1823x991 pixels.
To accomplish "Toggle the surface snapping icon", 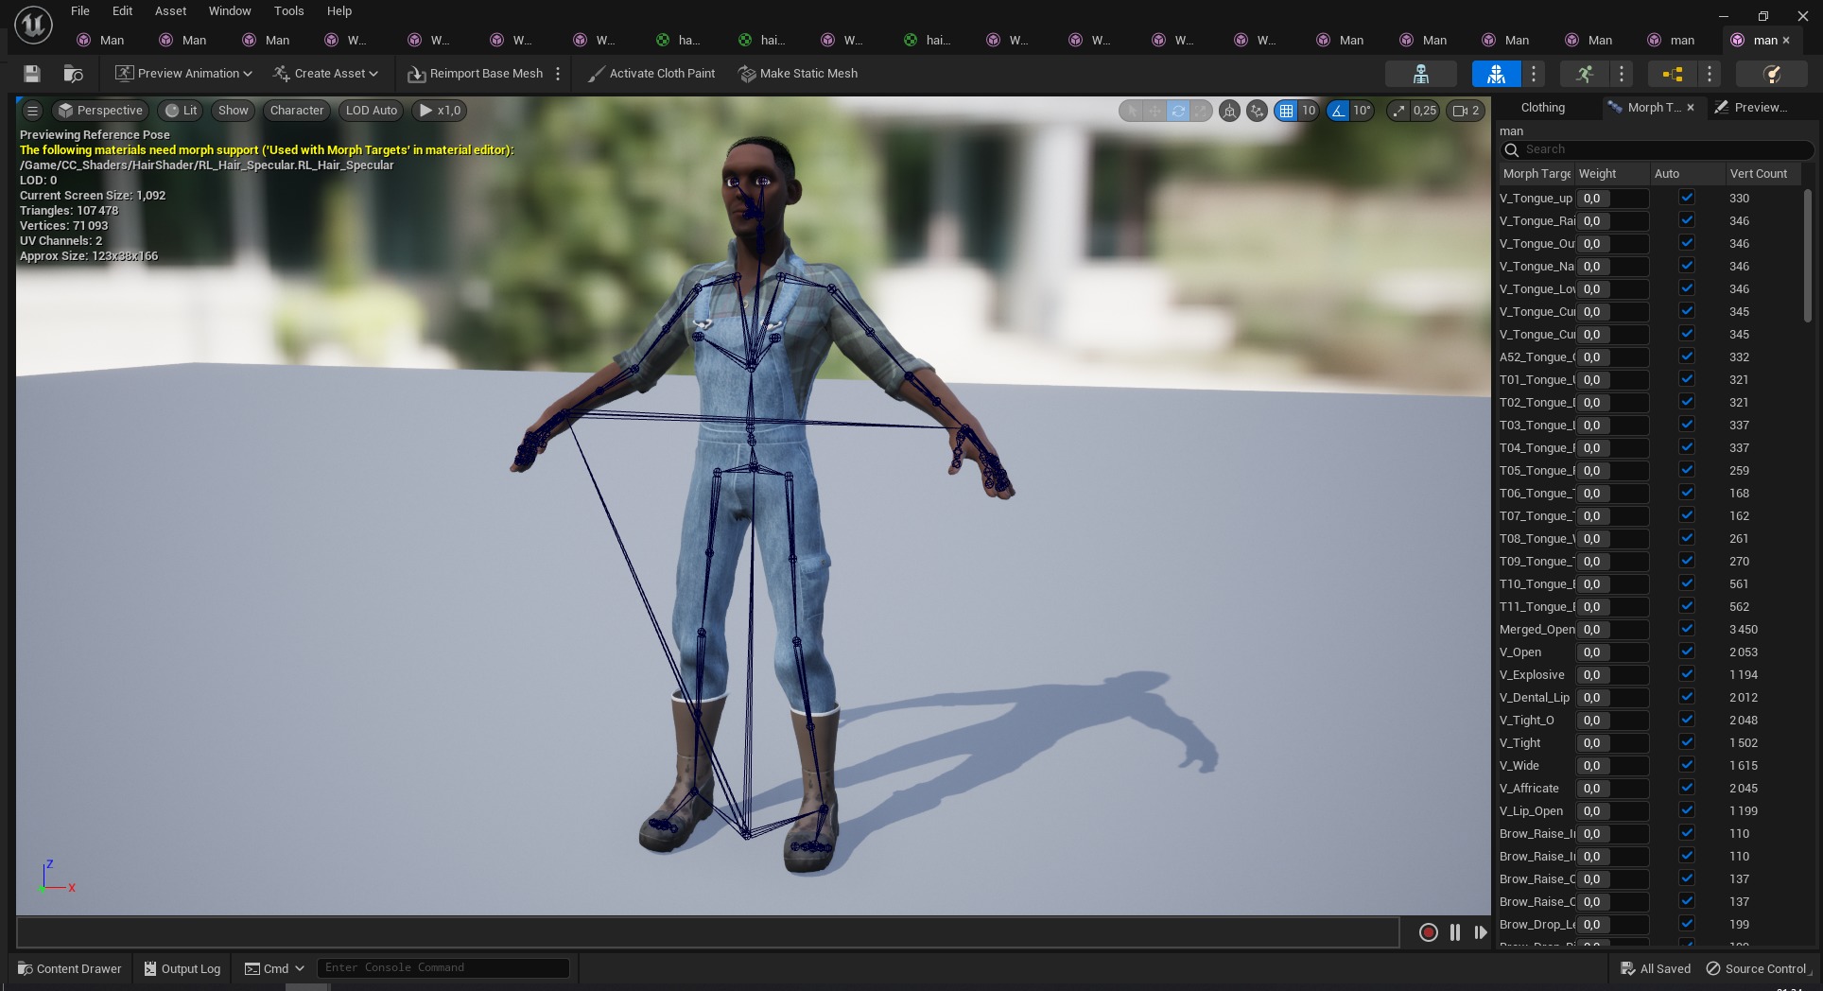I will click(1257, 111).
